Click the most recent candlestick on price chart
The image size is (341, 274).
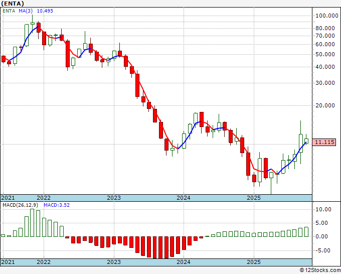tap(306, 139)
